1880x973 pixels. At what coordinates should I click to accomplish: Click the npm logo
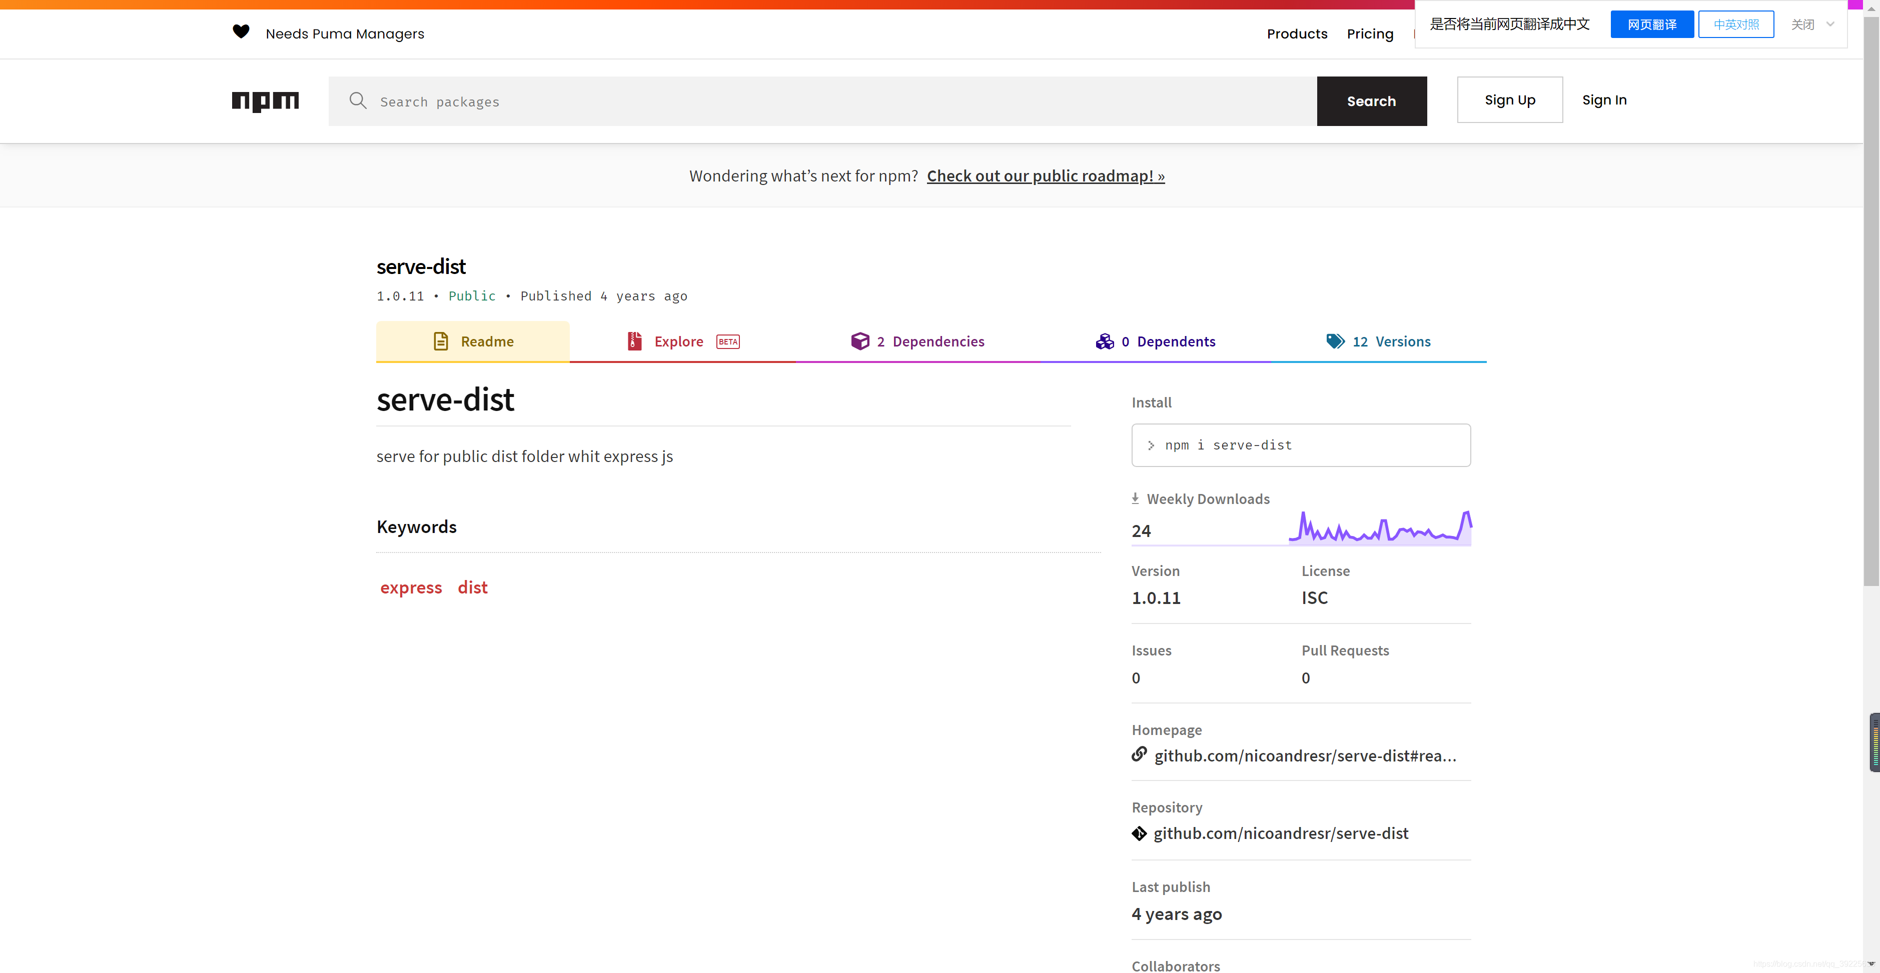[265, 100]
